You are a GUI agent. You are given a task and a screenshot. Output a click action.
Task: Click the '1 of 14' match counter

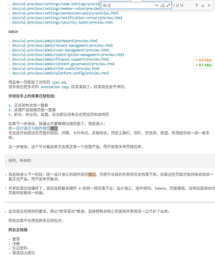point(178,6)
